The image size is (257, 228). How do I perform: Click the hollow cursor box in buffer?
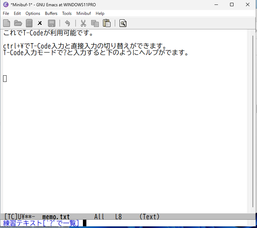pos(5,78)
